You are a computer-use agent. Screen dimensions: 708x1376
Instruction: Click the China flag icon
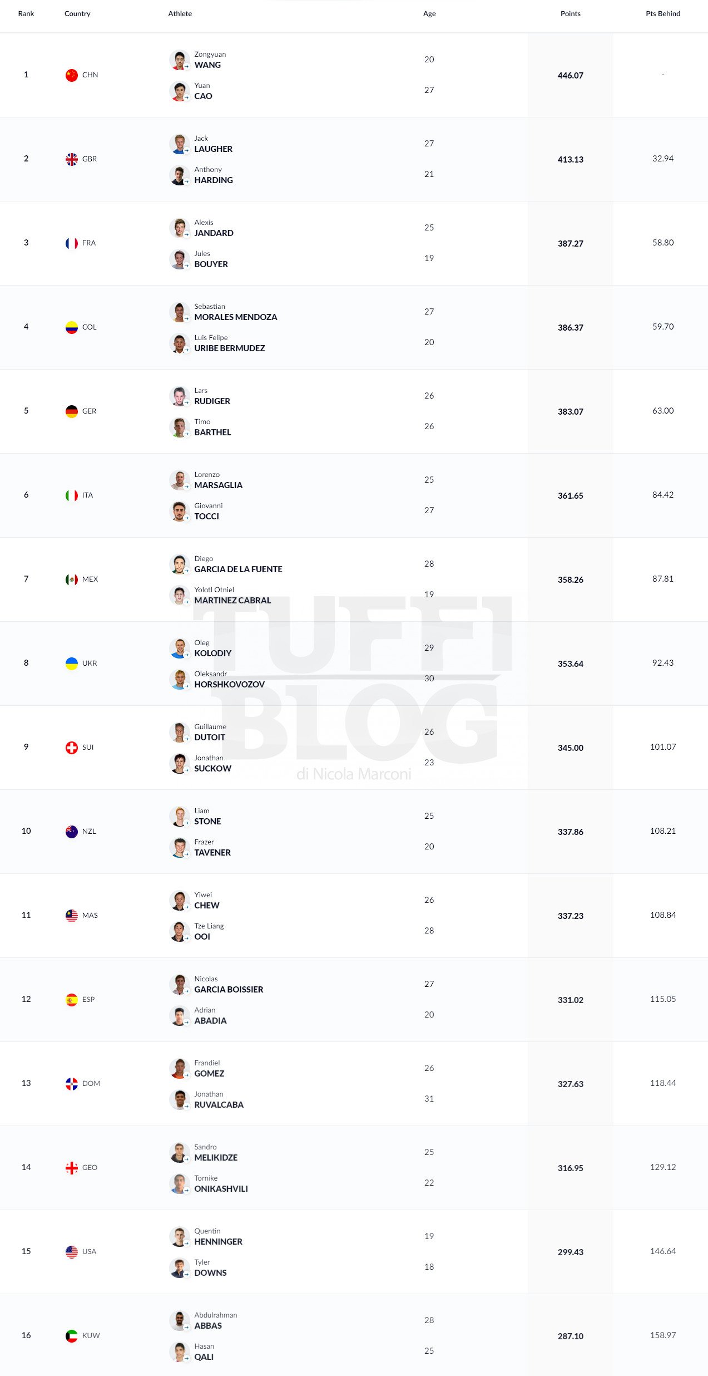72,75
